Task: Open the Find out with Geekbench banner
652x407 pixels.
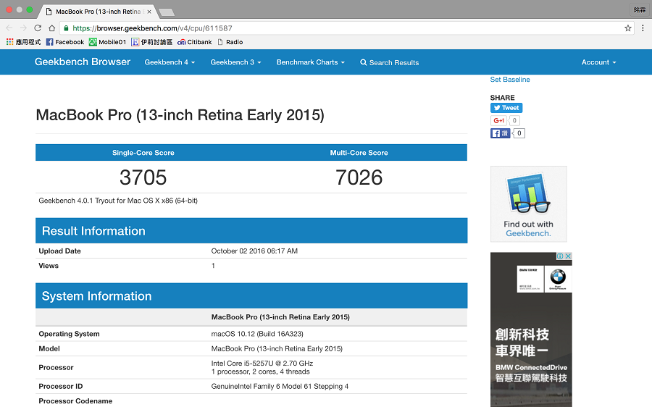Action: pos(529,204)
